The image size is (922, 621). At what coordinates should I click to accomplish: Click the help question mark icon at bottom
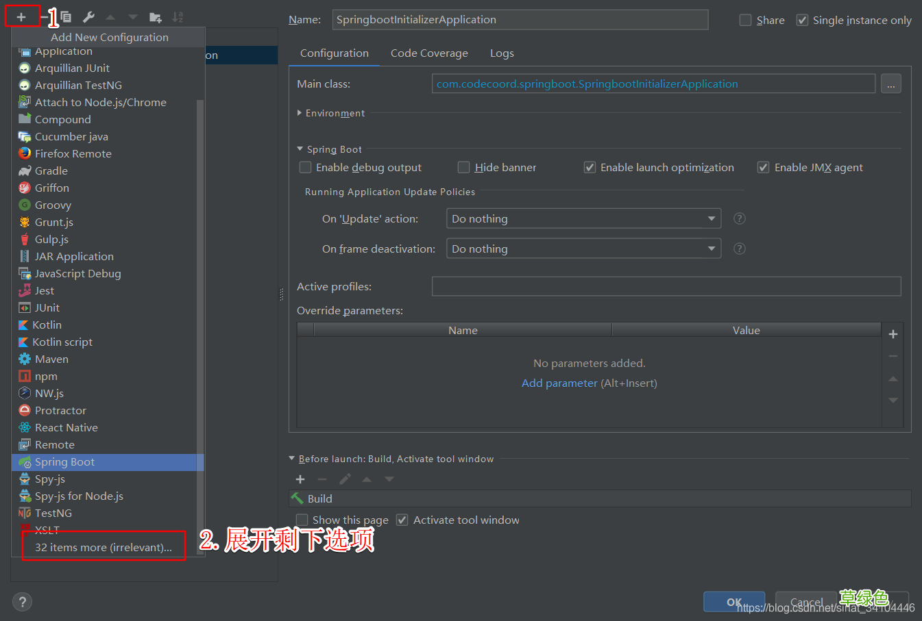pyautogui.click(x=22, y=602)
